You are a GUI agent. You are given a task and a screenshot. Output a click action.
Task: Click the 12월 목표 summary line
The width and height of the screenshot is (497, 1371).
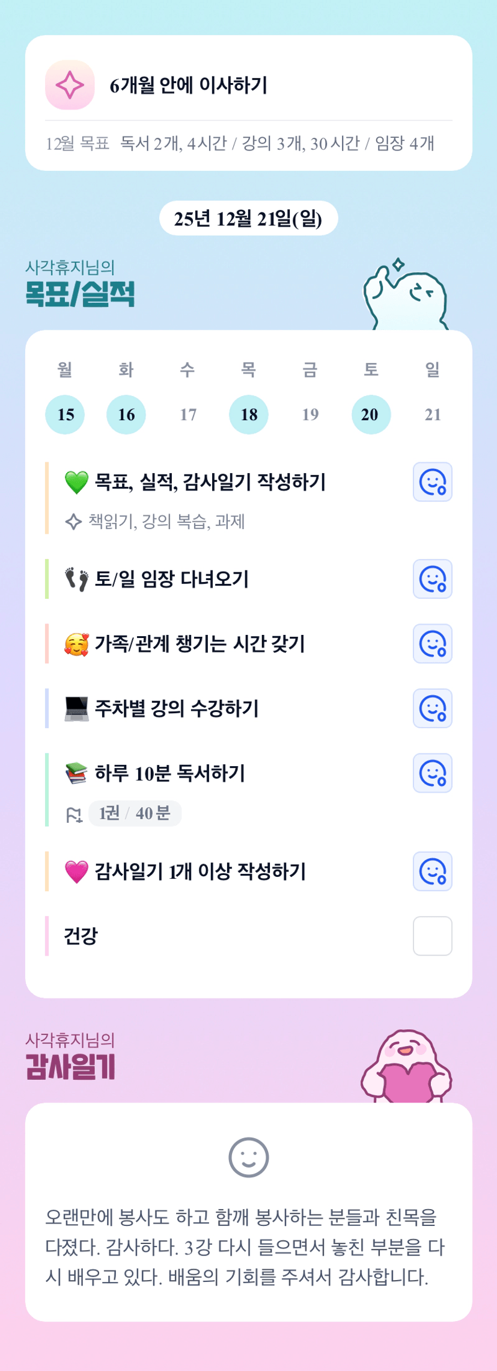click(x=239, y=143)
